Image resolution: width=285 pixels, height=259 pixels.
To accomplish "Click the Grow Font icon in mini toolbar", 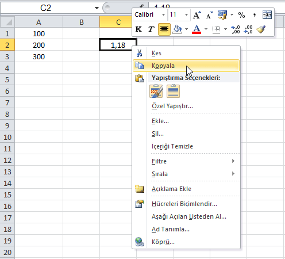I will [x=197, y=15].
